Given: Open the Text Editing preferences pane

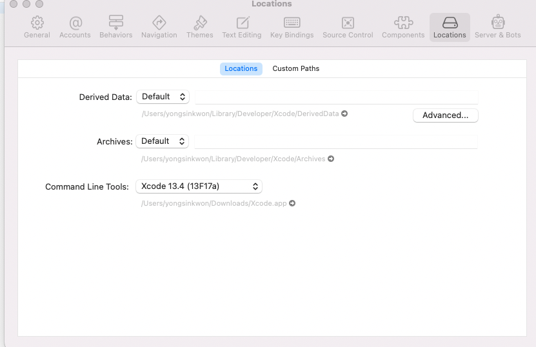Looking at the screenshot, I should (242, 27).
